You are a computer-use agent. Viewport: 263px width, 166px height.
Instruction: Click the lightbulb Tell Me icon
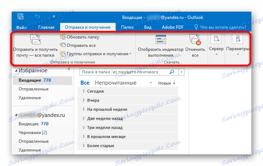[196, 27]
